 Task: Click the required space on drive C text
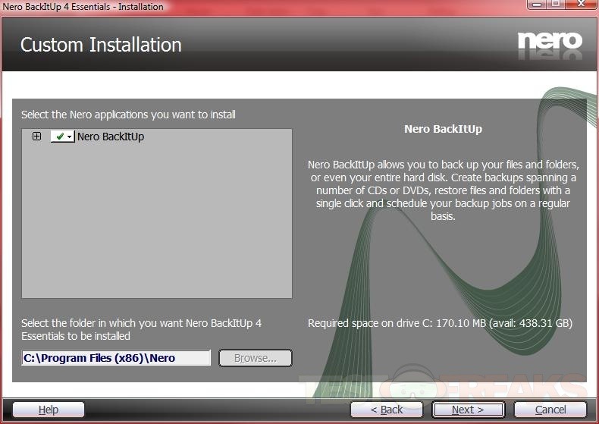pos(440,323)
